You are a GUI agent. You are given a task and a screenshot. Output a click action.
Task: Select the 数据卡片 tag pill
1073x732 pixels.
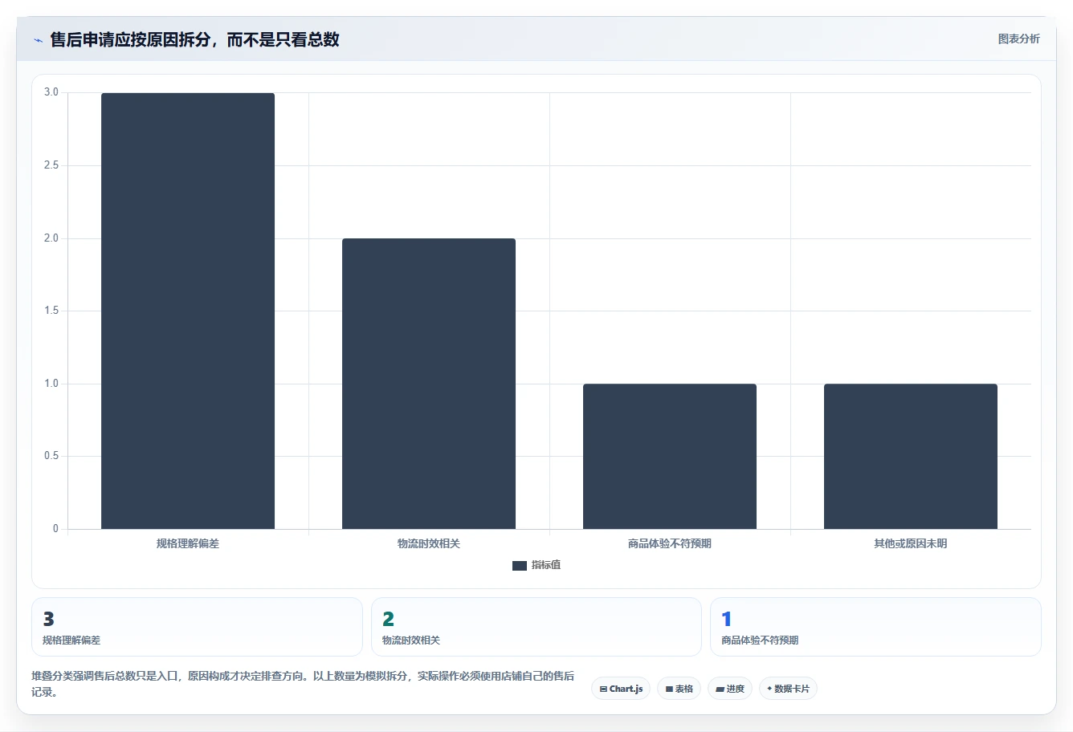(788, 689)
